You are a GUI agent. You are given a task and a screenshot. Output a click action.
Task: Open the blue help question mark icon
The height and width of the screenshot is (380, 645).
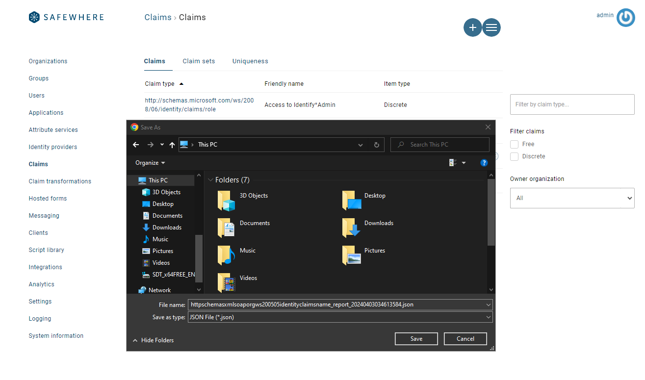[484, 163]
